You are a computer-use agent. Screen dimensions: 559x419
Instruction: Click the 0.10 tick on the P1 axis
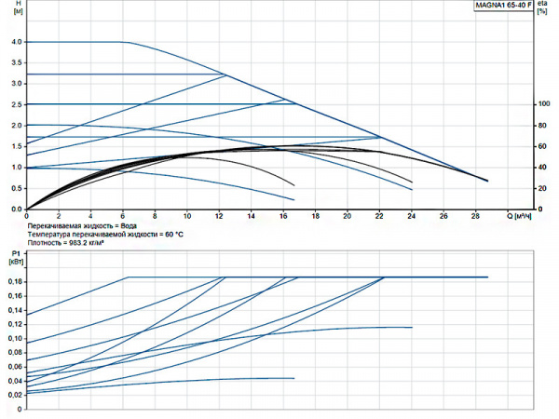[x=13, y=338]
